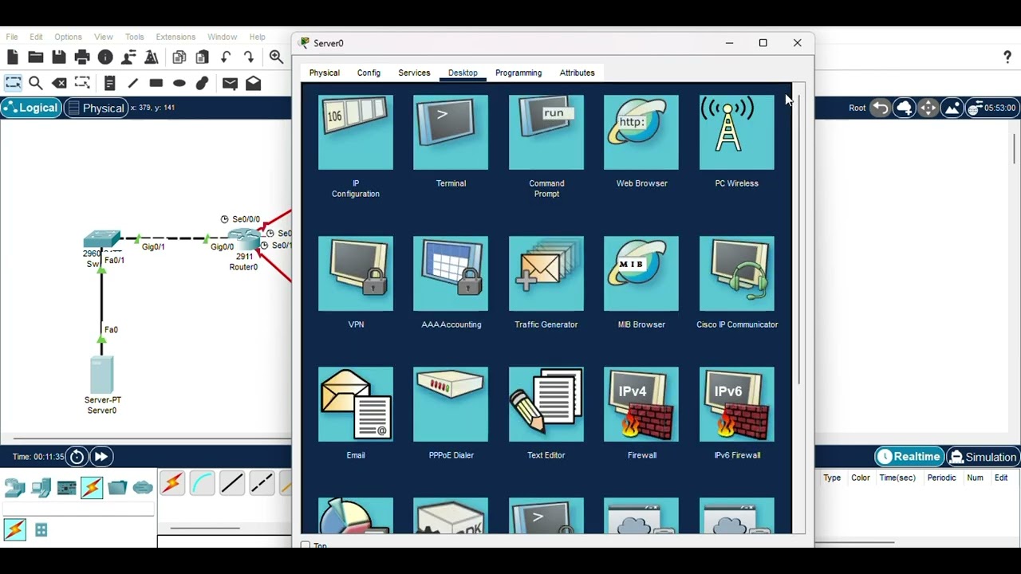This screenshot has width=1021, height=574.
Task: Select the Draw Rectangle tool
Action: coord(156,83)
